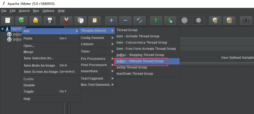Screen dimensions: 254x114
Task: Expand the Threads (Users) submenu
Action: pos(97,31)
